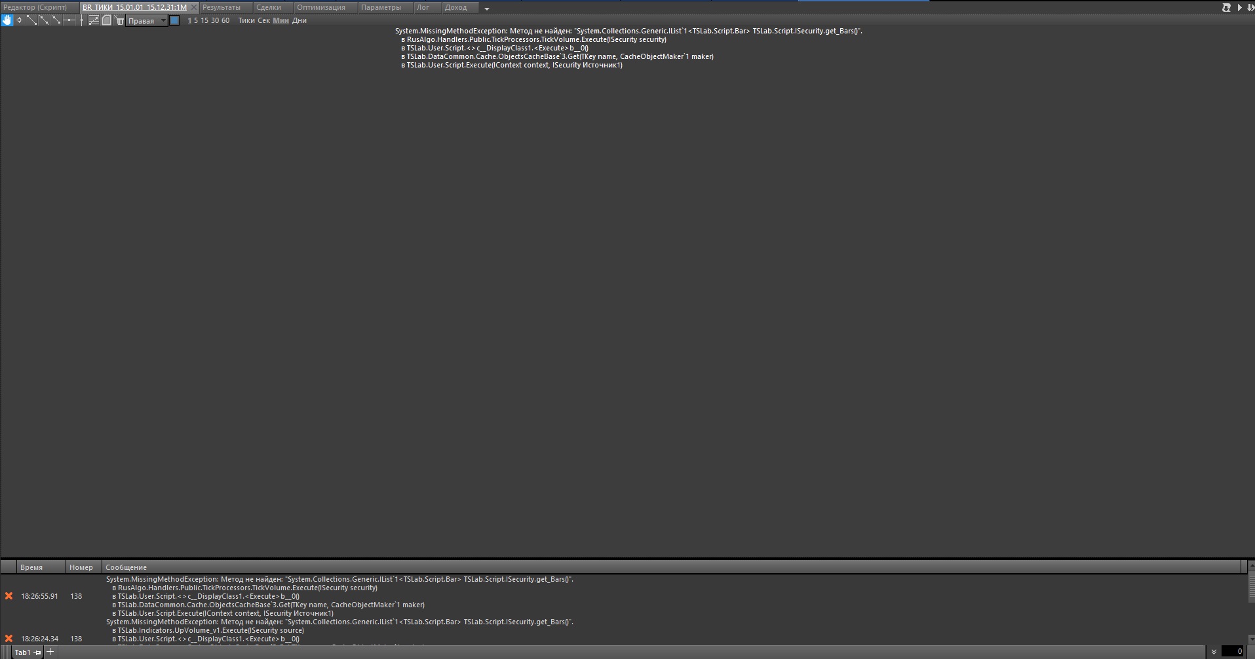Choose the vertical line drawing tool

click(x=81, y=20)
